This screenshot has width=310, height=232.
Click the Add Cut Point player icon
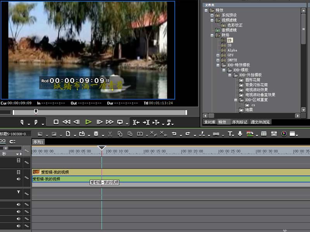(156, 123)
